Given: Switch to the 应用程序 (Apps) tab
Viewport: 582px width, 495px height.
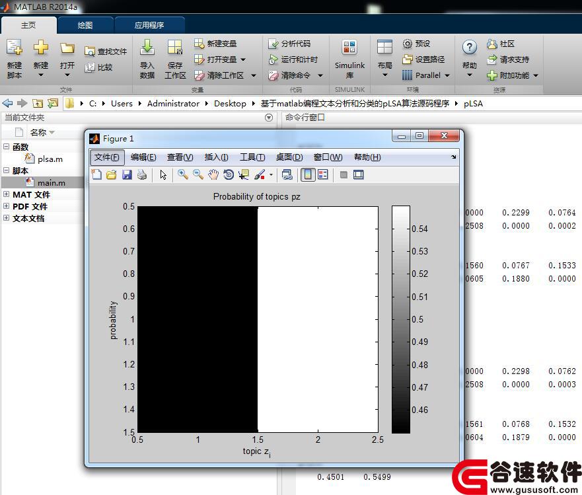Looking at the screenshot, I should pyautogui.click(x=149, y=25).
